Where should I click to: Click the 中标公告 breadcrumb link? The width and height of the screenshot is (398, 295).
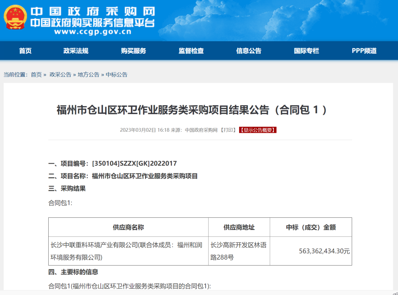coord(116,75)
